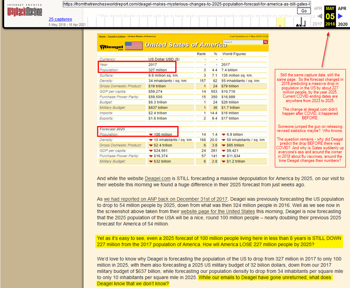This screenshot has width=350, height=288.
Task: Click red down arrow beside $32 billion
Action: pos(150,161)
